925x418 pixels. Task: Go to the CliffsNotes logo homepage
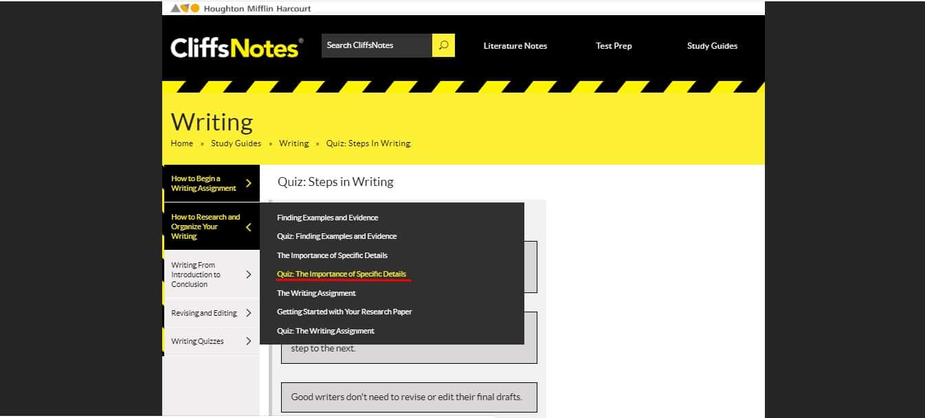(x=236, y=47)
